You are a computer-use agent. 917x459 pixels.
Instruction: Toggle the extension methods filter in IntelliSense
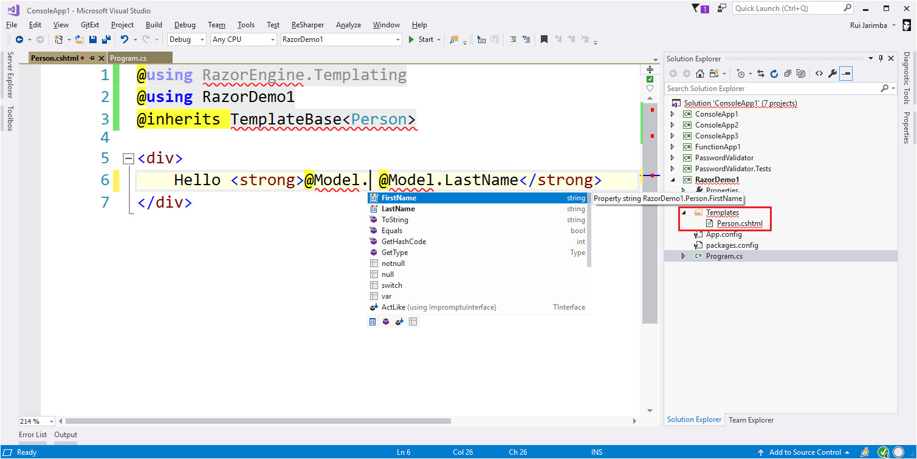[x=399, y=322]
